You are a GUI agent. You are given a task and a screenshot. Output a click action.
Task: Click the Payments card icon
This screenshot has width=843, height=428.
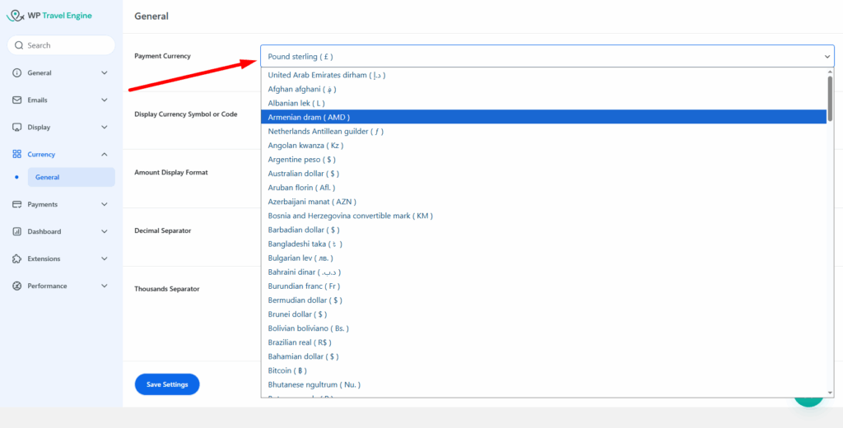(17, 204)
